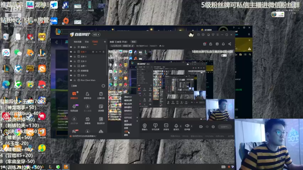Open settings gear for 文本 1 source
Viewport: 303px width, 170px height.
click(x=93, y=52)
